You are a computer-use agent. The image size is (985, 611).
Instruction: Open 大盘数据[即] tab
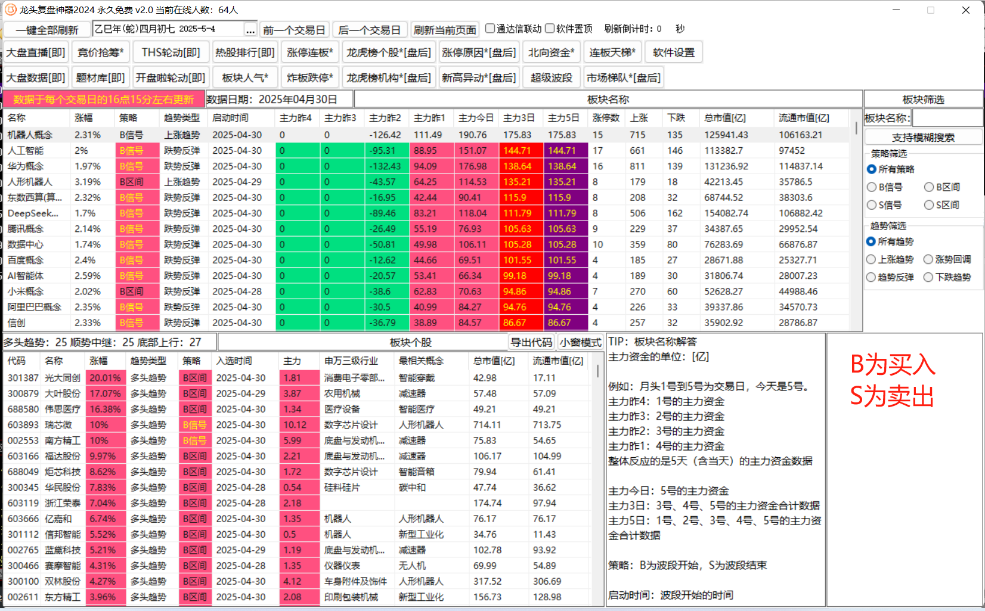click(x=36, y=77)
